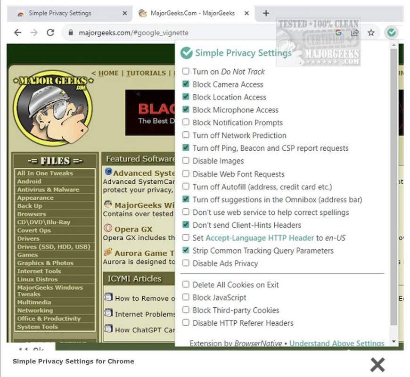Check Disable HTTP Referer Headers
Viewport: 410px width, 377px height.
click(x=186, y=323)
